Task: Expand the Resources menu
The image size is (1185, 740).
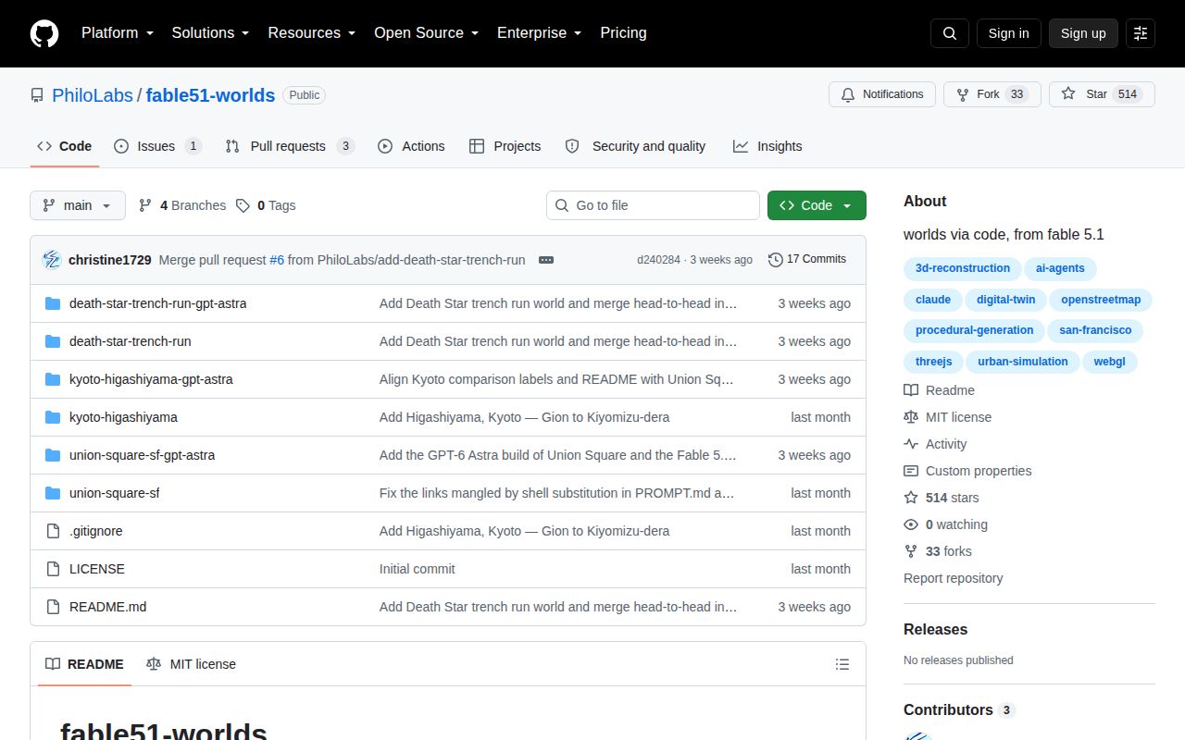Action: pos(312,33)
